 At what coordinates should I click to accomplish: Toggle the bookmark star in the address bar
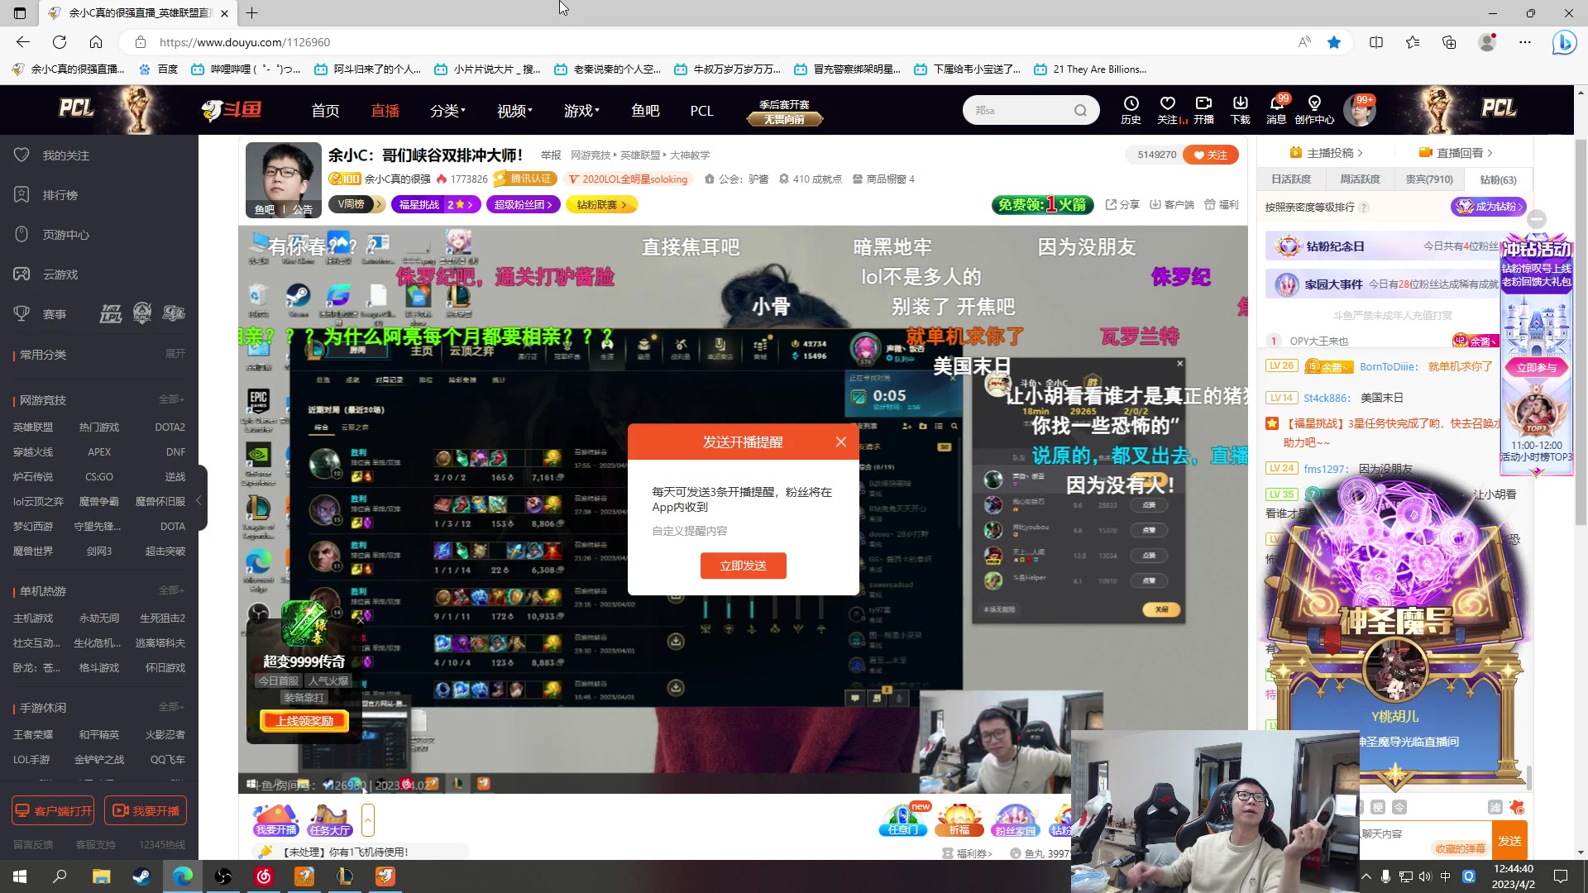click(x=1333, y=42)
